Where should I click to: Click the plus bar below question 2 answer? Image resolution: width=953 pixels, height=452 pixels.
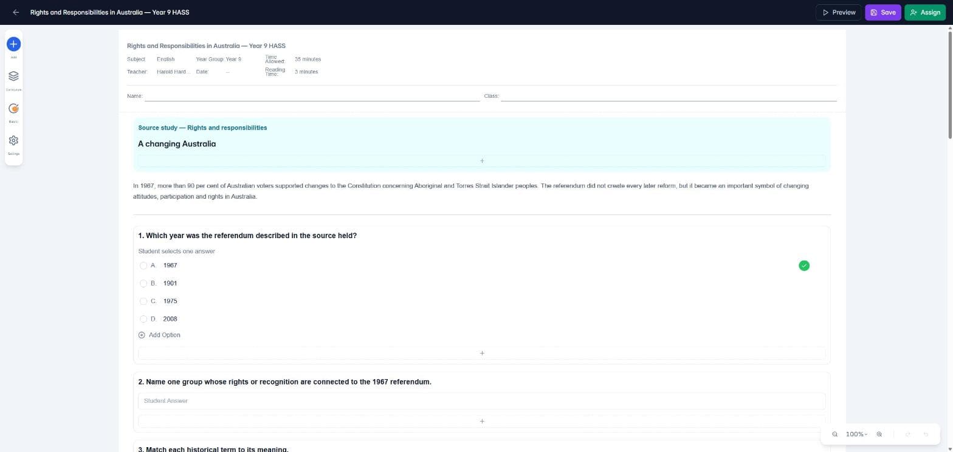tap(481, 421)
